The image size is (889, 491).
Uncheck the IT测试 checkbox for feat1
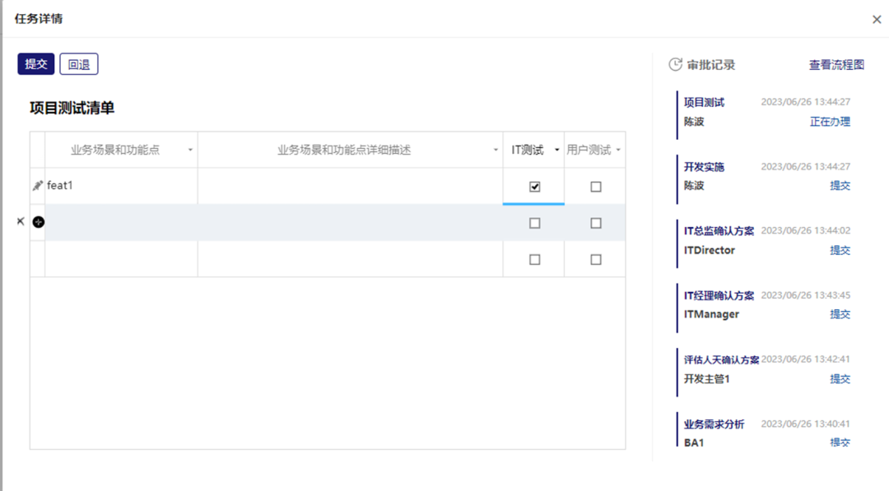point(534,187)
